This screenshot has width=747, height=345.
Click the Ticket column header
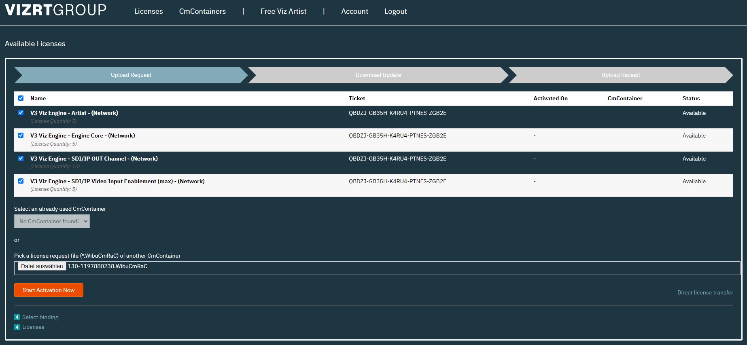pos(357,98)
